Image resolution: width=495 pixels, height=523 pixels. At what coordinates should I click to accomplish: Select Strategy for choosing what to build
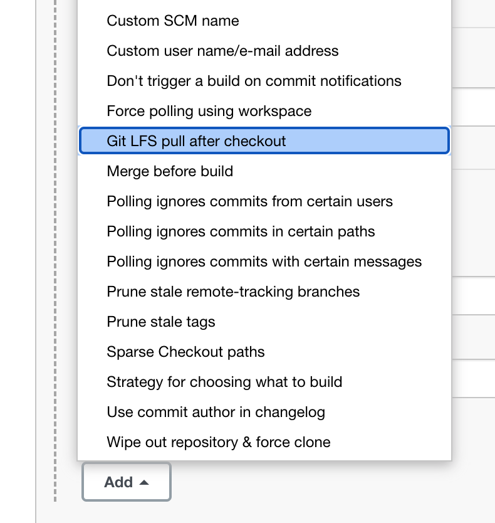[264, 381]
